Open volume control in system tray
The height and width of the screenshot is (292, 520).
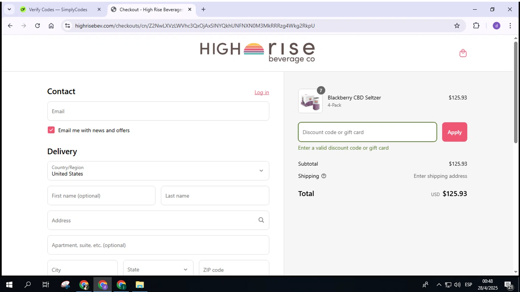pyautogui.click(x=457, y=285)
